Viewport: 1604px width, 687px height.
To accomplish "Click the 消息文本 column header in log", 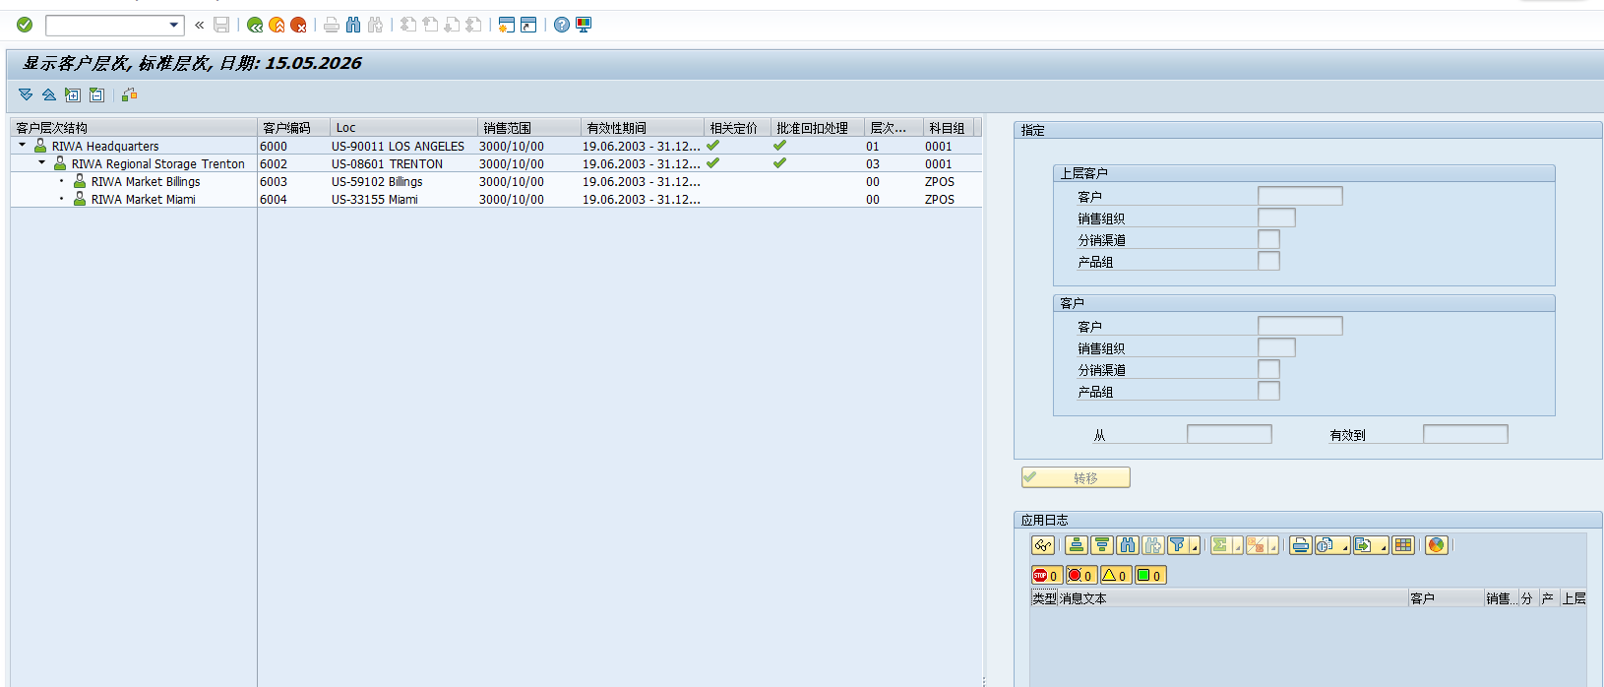I will tap(1232, 598).
